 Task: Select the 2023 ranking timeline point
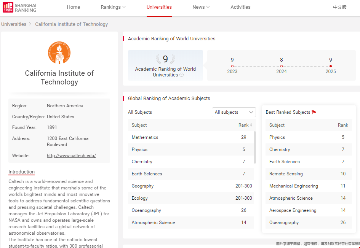pos(232,66)
